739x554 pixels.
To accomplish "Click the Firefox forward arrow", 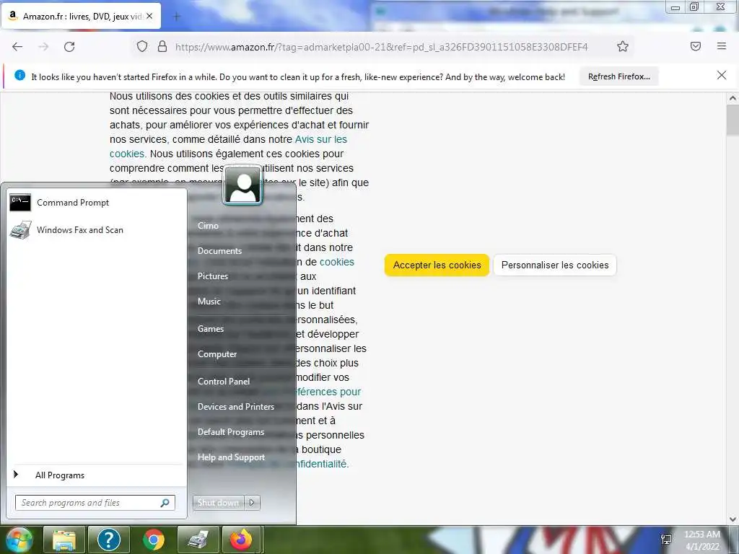I will pos(43,47).
